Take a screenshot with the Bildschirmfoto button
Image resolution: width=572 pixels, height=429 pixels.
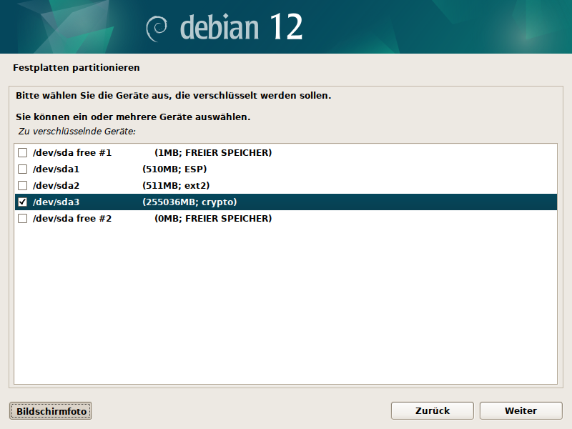point(51,411)
